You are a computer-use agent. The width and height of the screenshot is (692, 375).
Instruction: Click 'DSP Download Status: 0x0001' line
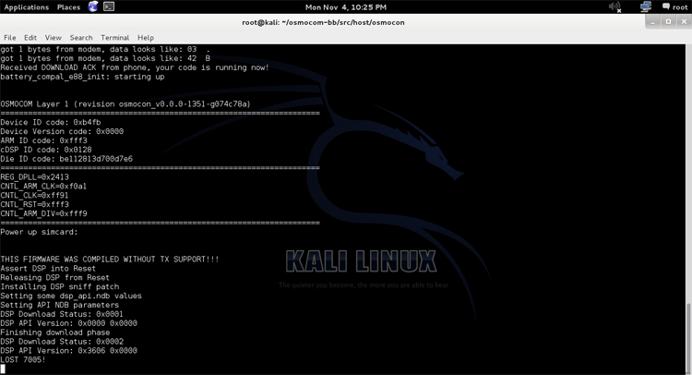(62, 314)
